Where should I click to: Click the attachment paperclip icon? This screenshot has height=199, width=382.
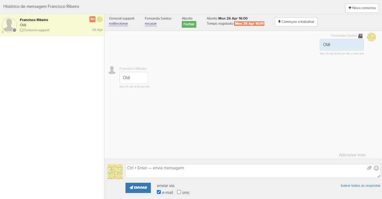[369, 168]
